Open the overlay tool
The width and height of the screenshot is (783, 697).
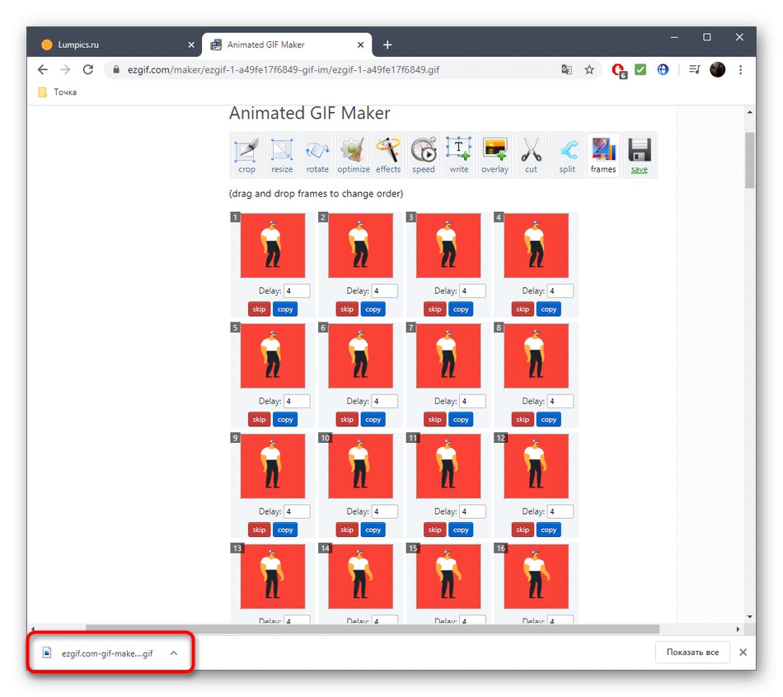[495, 155]
